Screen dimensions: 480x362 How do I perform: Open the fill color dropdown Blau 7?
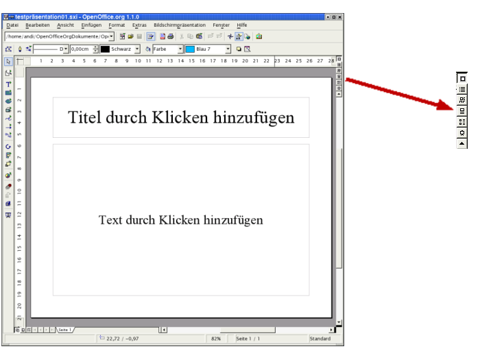[228, 49]
